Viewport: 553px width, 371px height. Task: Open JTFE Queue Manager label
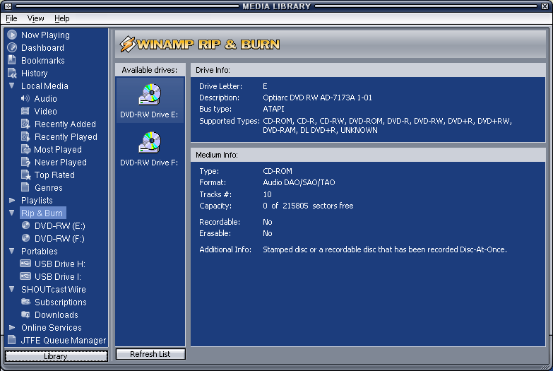64,340
